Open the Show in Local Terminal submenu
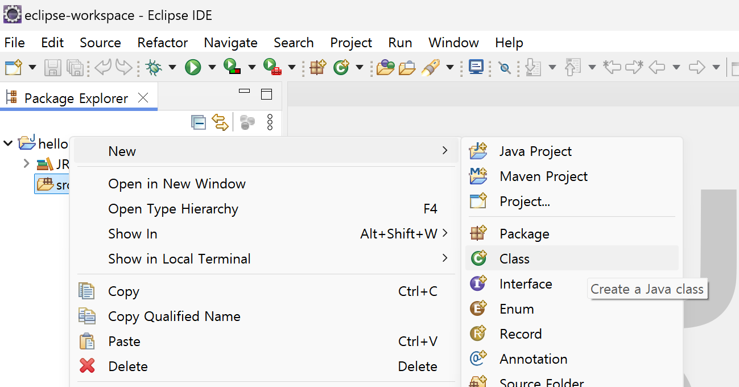 (x=266, y=259)
